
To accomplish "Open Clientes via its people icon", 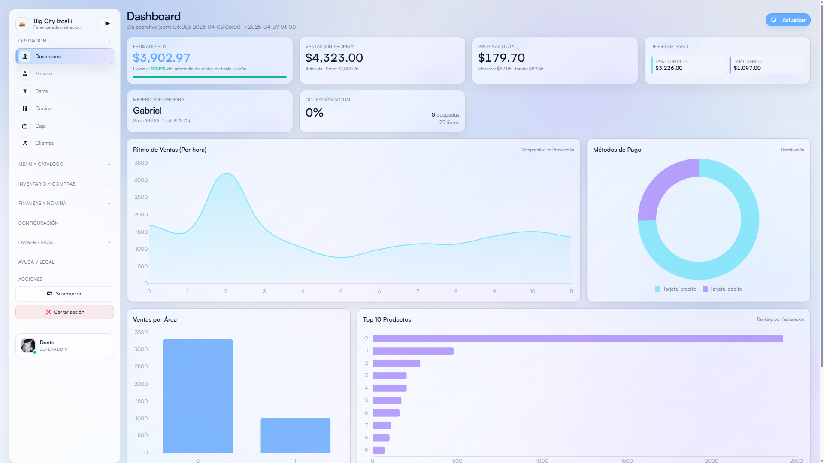I will pyautogui.click(x=25, y=143).
